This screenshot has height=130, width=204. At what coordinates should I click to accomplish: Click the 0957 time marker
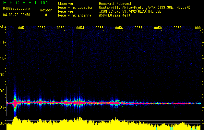pyautogui.click(x=138, y=28)
